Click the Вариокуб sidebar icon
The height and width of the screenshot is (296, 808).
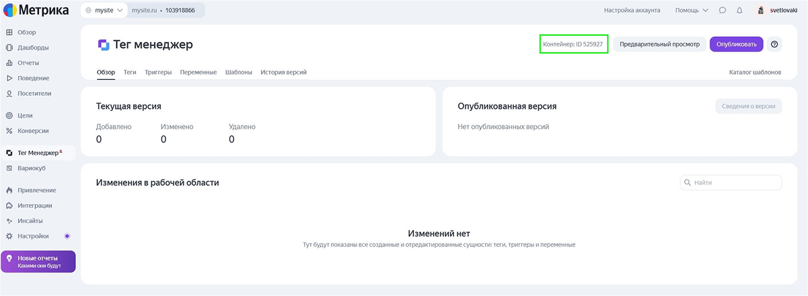click(9, 168)
